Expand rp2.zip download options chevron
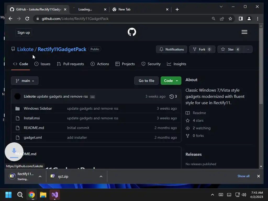This screenshot has width=268, height=201. [101, 177]
